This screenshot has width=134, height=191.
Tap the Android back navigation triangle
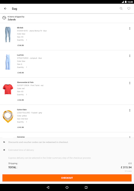pos(48,187)
